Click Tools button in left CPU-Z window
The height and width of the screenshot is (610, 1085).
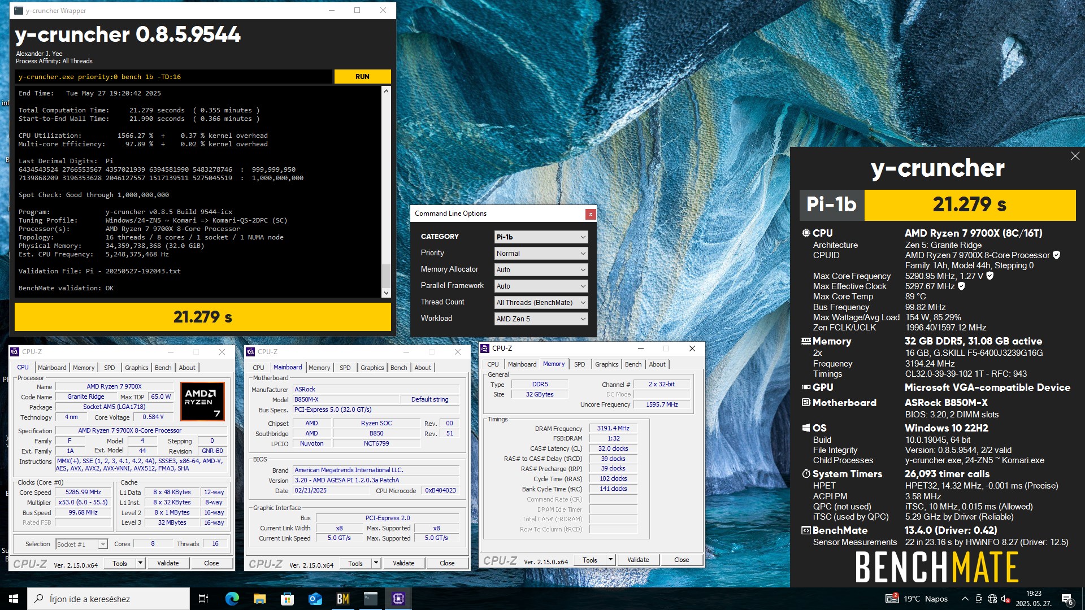coord(120,564)
